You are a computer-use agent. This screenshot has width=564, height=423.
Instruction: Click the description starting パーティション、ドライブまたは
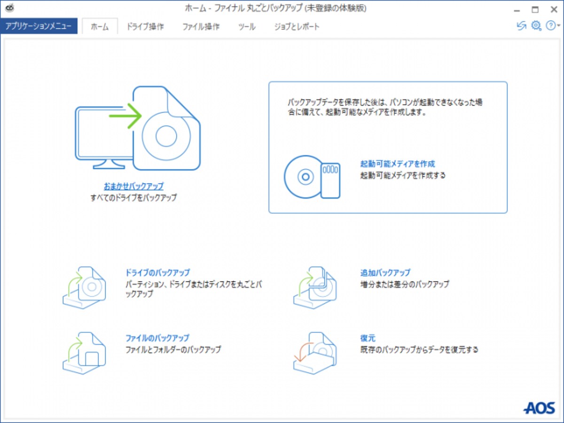194,290
